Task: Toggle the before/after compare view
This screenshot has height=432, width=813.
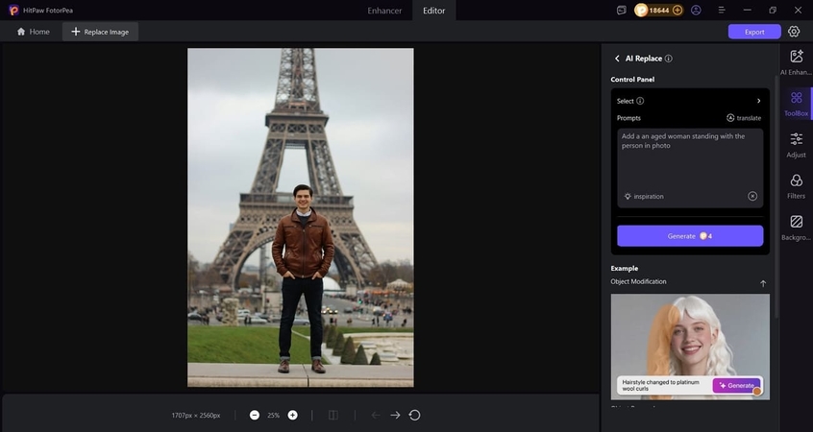Action: [333, 415]
